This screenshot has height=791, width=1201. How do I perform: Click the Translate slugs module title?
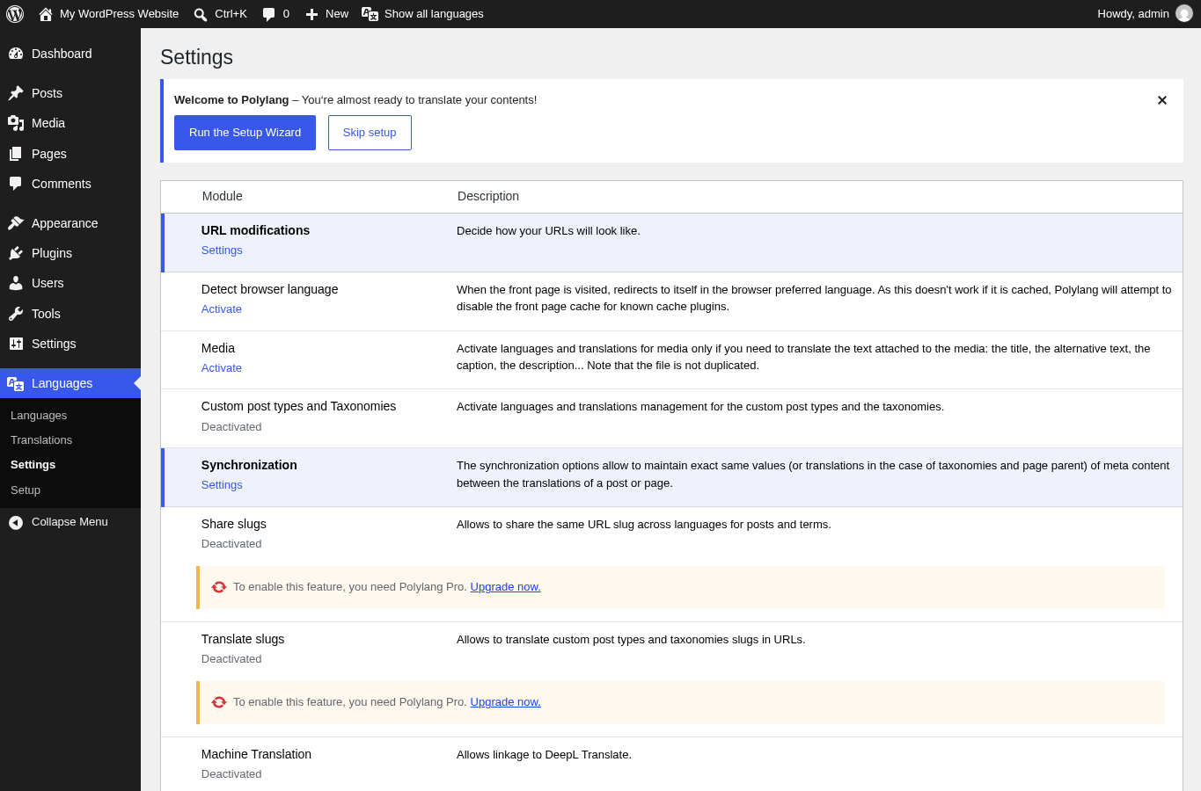pyautogui.click(x=243, y=639)
